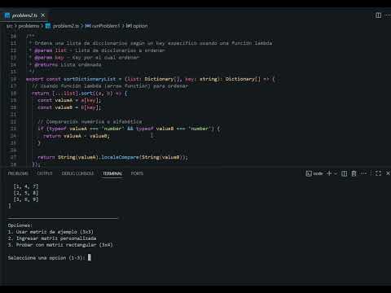Open terminal panel more actions

pos(364,173)
